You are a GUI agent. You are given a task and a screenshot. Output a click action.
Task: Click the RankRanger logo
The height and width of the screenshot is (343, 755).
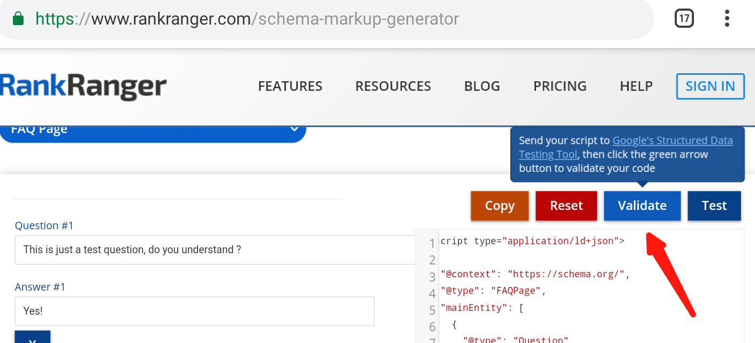(x=84, y=87)
